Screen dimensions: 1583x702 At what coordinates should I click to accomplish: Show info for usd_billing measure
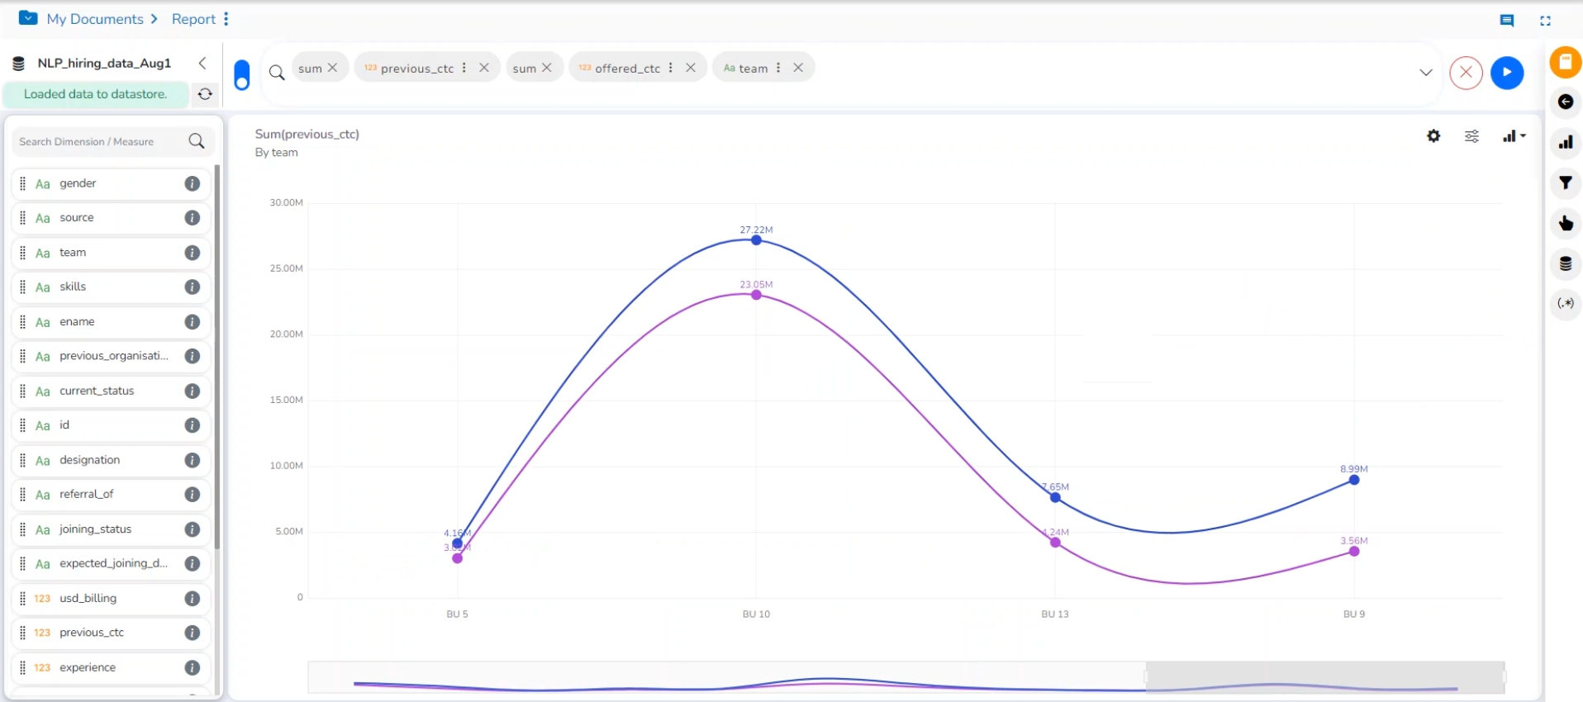point(193,598)
